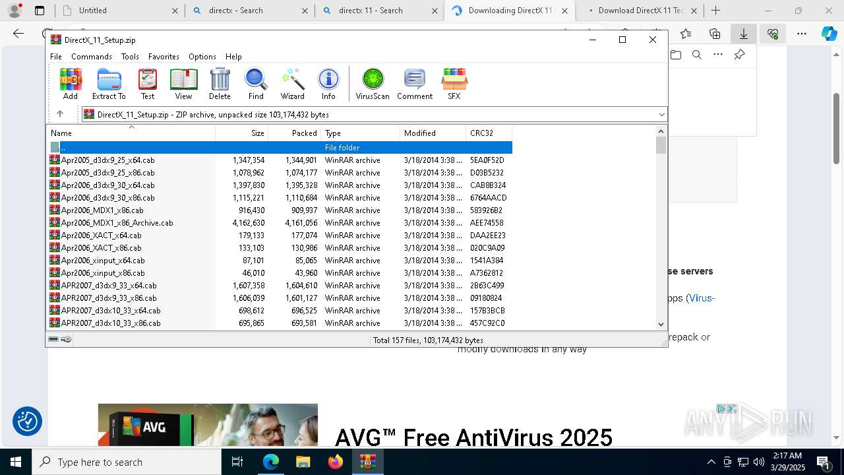Switch to the Untitled browser tab

(119, 11)
